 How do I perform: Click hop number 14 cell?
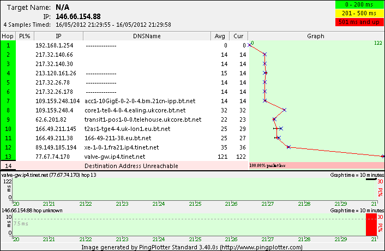coord(8,166)
